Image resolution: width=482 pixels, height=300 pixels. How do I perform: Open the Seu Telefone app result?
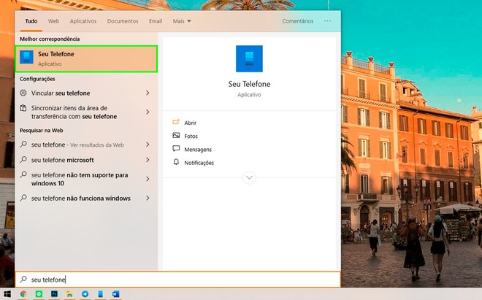[x=86, y=58]
